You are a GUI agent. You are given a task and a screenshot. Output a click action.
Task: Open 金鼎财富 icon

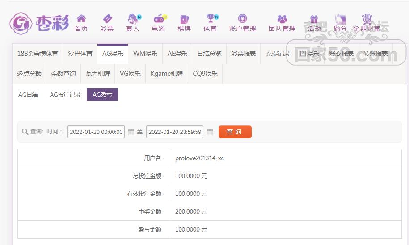coord(367,19)
